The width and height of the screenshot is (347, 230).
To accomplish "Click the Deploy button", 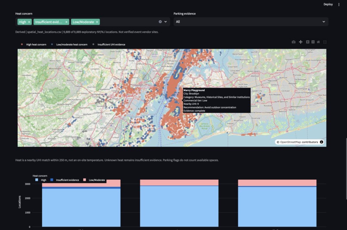I will 328,4.
